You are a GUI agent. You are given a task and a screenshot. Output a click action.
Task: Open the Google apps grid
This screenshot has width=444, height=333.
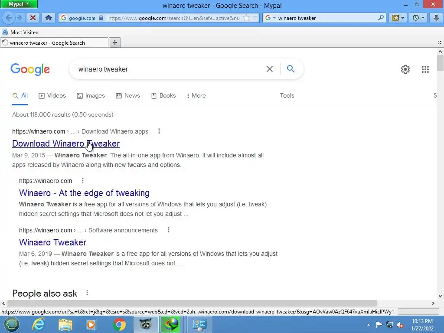tap(425, 69)
